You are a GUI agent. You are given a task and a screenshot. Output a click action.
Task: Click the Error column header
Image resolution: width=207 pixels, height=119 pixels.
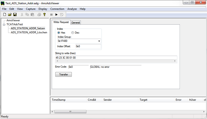pos(181,100)
